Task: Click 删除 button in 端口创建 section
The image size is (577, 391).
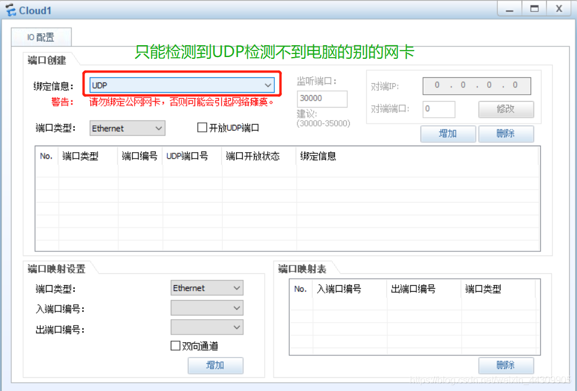Action: pyautogui.click(x=506, y=134)
